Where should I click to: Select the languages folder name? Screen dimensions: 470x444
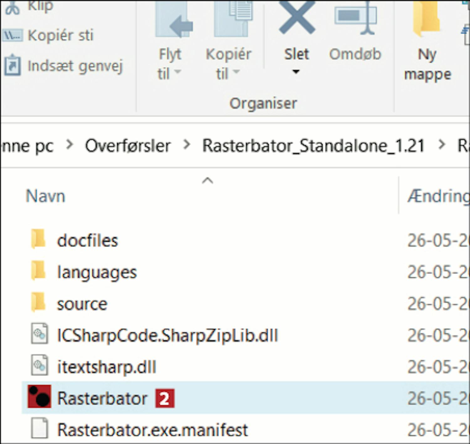click(97, 272)
